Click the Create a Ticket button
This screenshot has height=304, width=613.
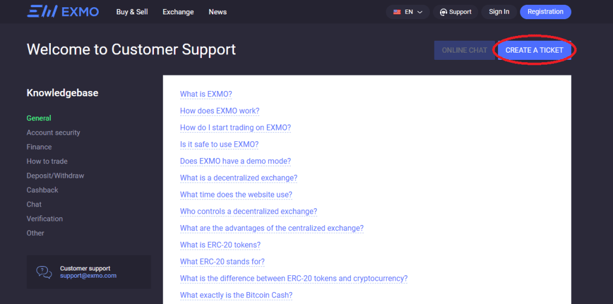534,50
